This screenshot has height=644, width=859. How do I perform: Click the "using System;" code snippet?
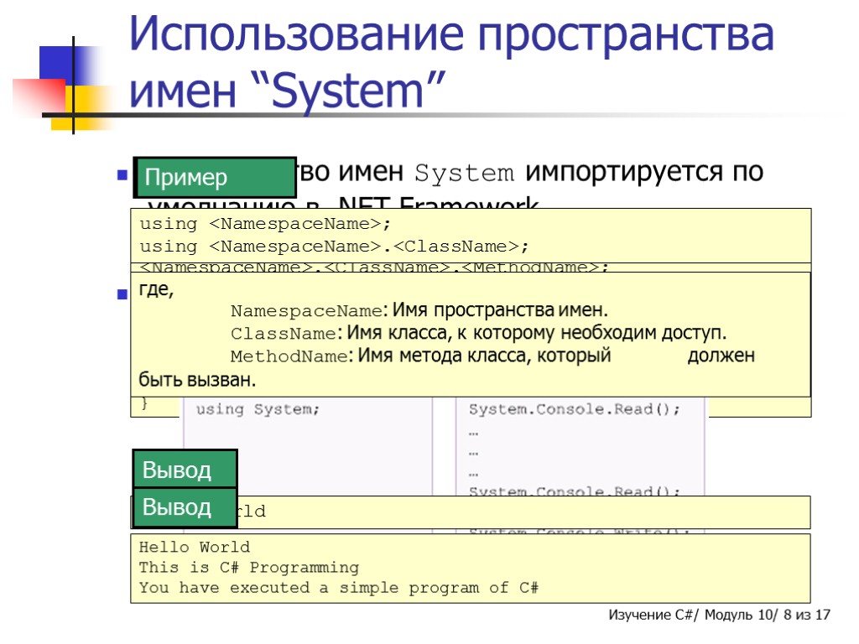[x=258, y=409]
